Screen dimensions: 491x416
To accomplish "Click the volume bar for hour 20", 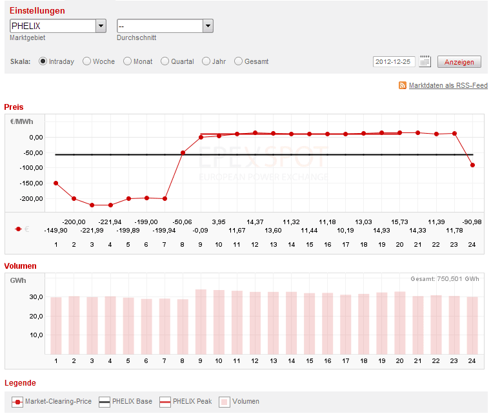I will click(x=400, y=323).
